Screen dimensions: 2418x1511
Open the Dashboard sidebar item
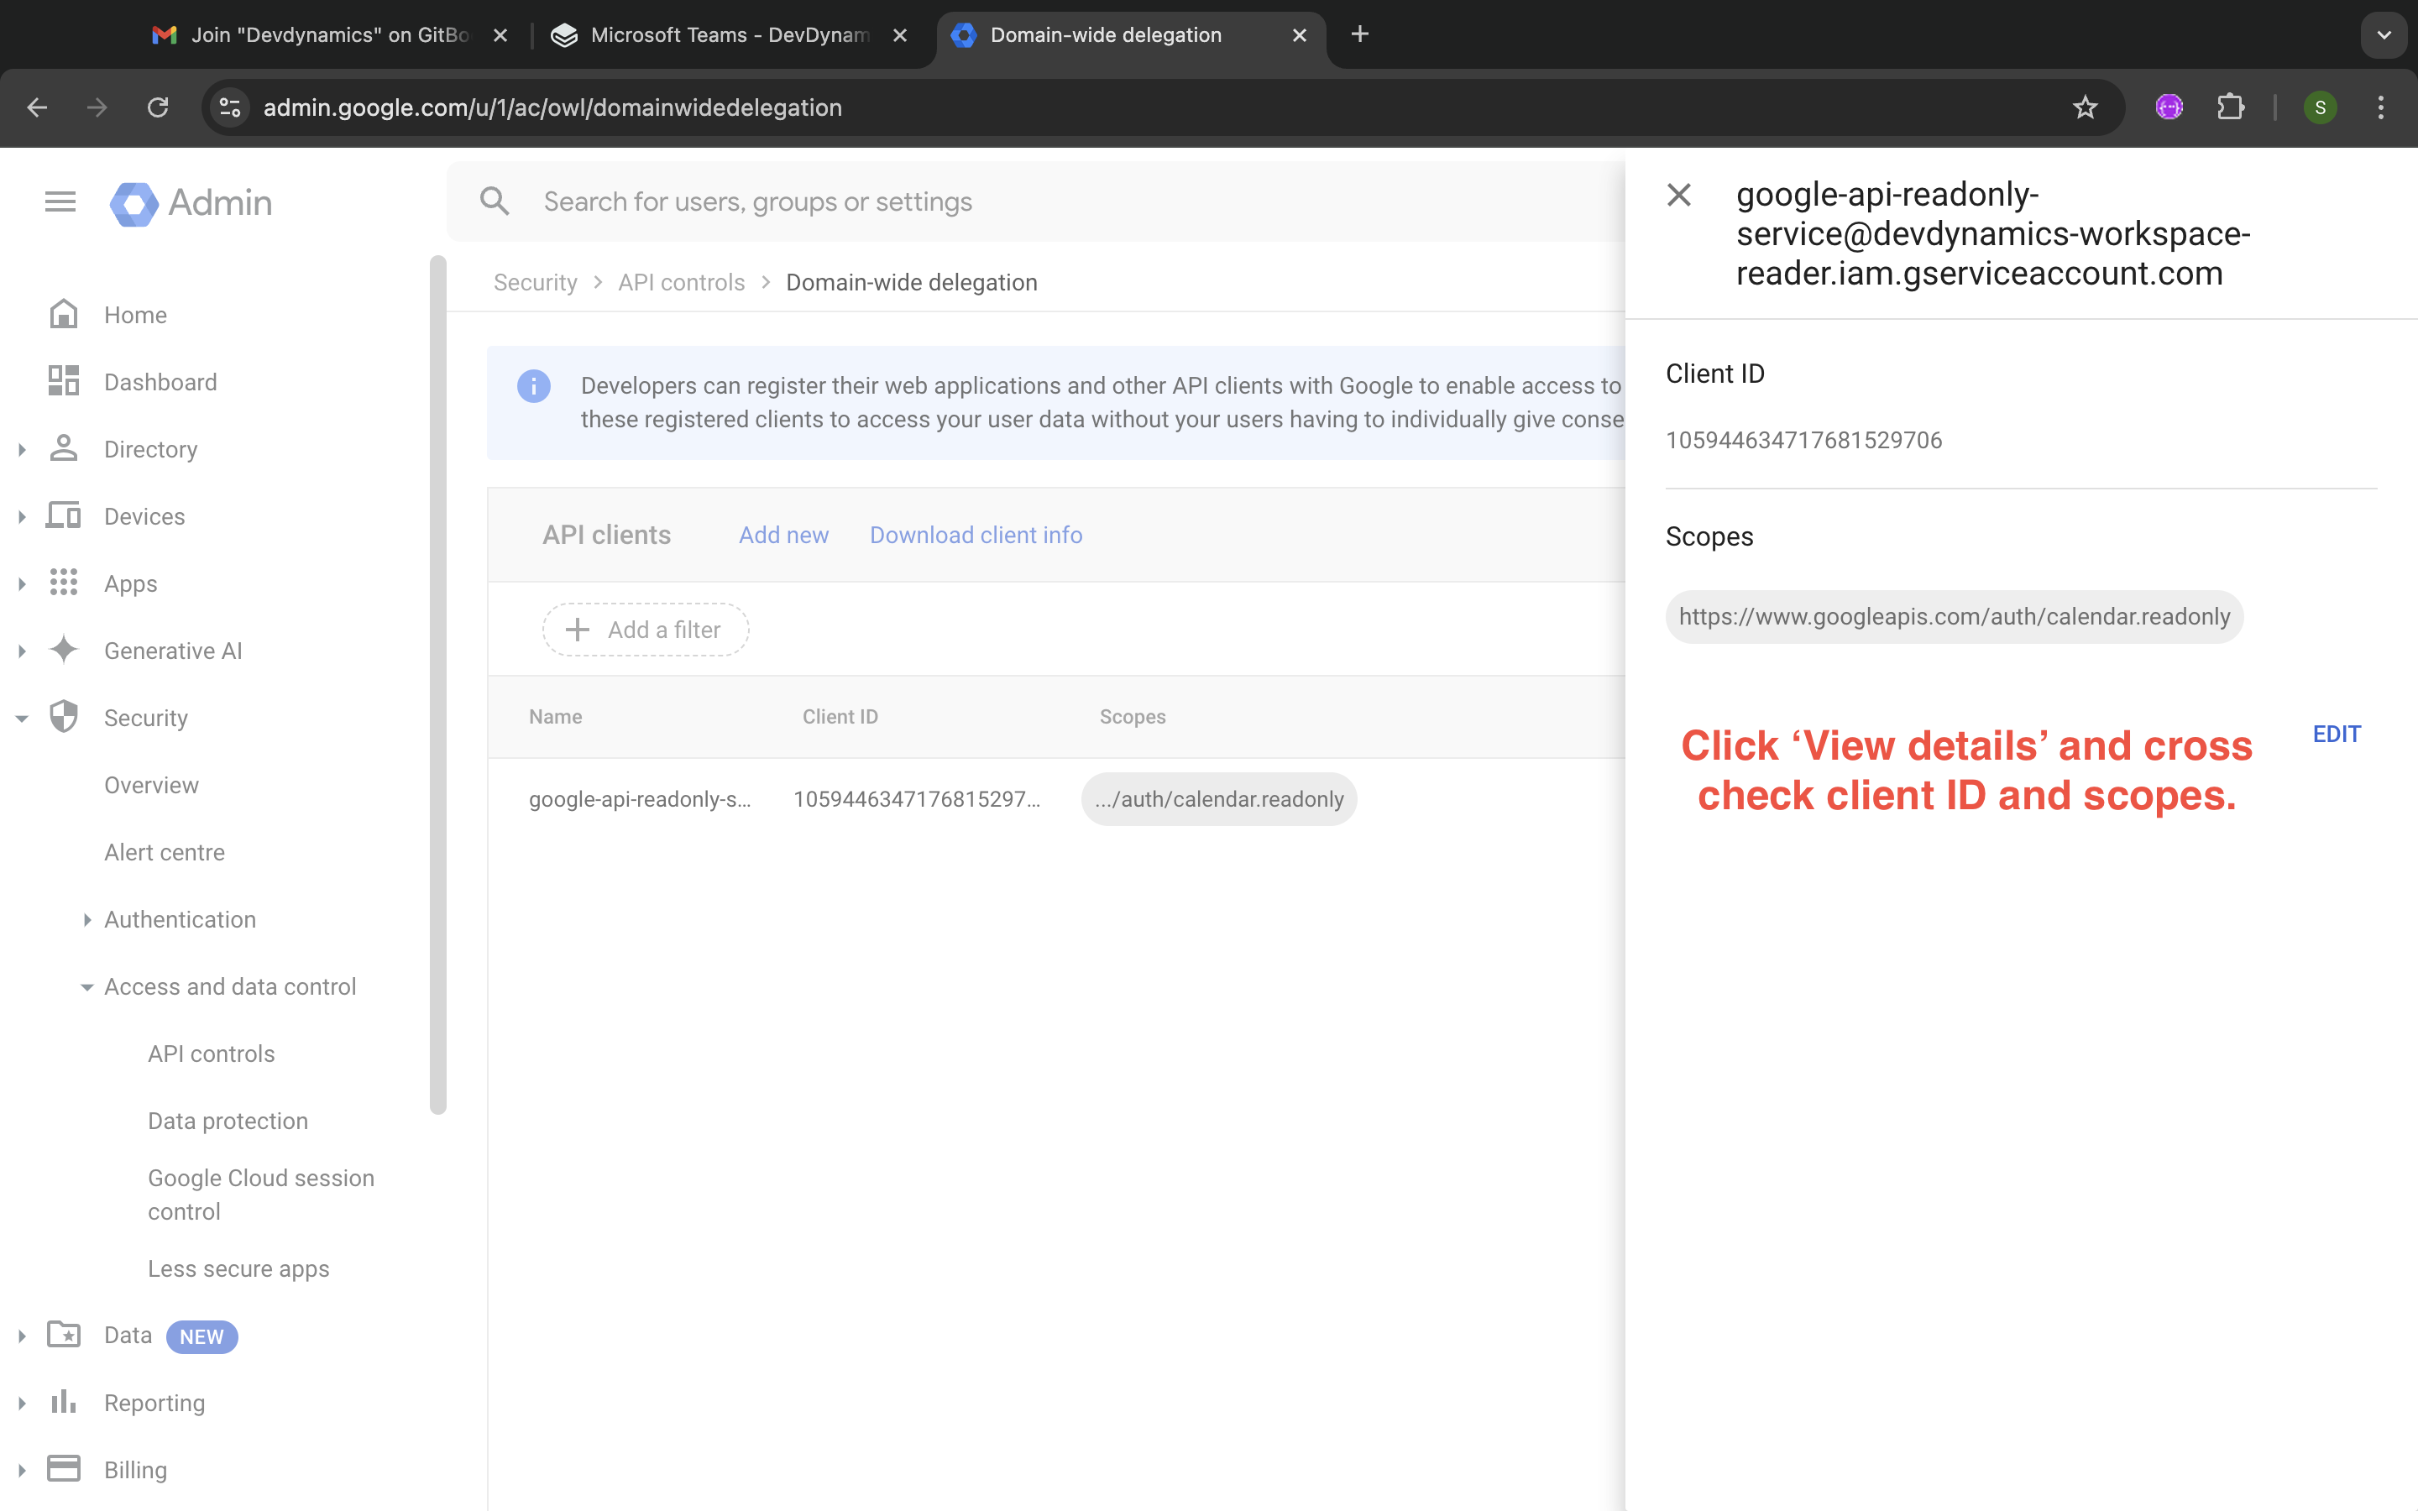(x=160, y=382)
